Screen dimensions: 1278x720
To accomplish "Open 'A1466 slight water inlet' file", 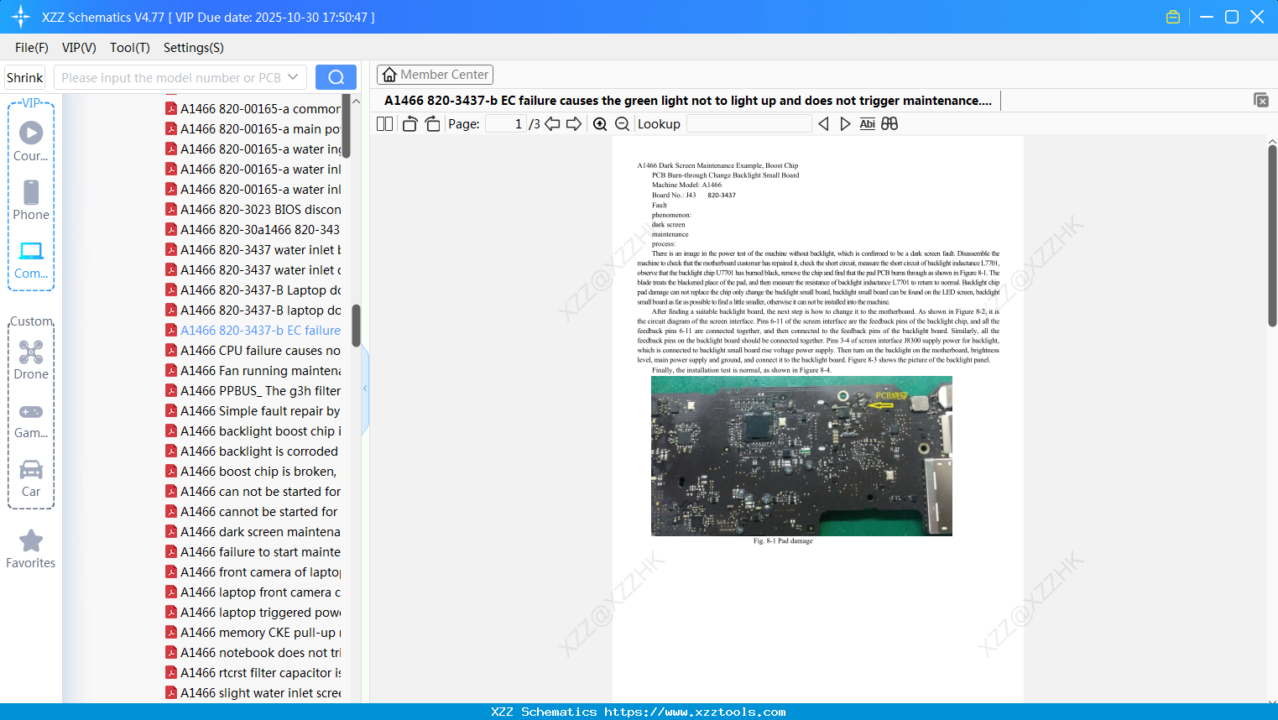I will click(261, 693).
